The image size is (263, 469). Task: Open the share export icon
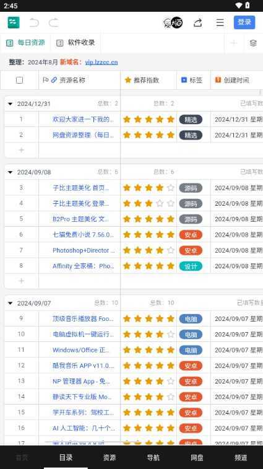click(197, 23)
